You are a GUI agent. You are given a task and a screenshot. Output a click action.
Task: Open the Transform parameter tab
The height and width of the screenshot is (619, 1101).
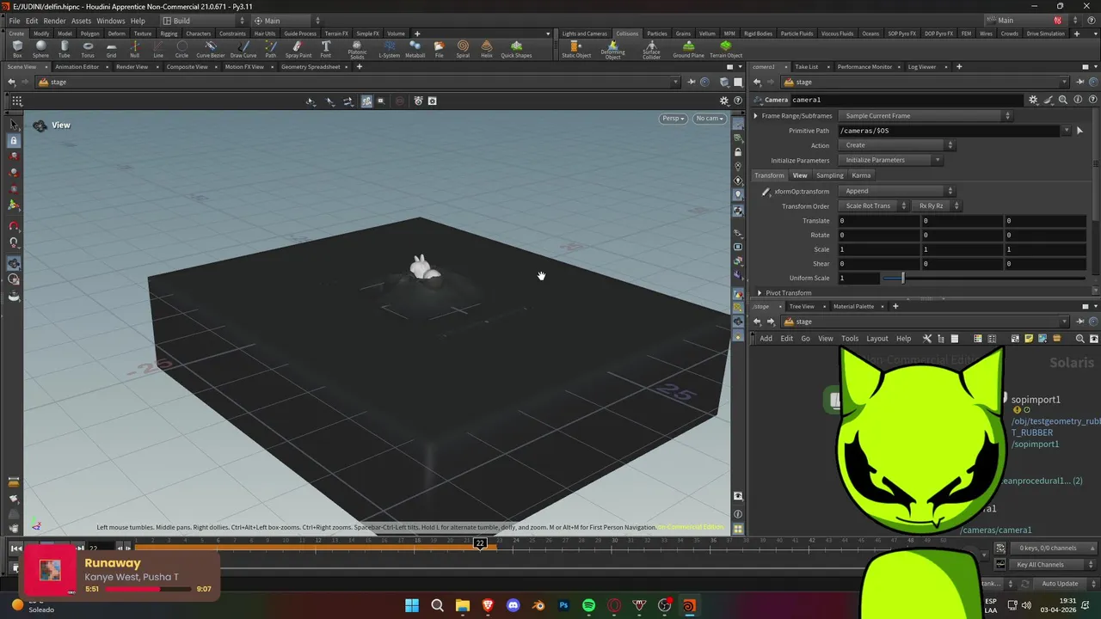point(769,175)
